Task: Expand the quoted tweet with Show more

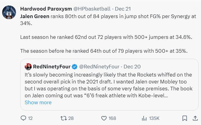Action: point(38,102)
